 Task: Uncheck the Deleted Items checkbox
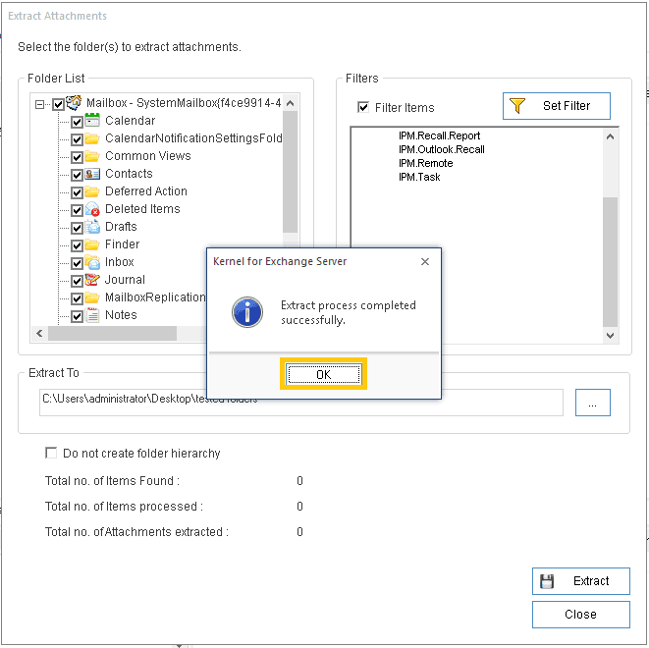pyautogui.click(x=77, y=211)
